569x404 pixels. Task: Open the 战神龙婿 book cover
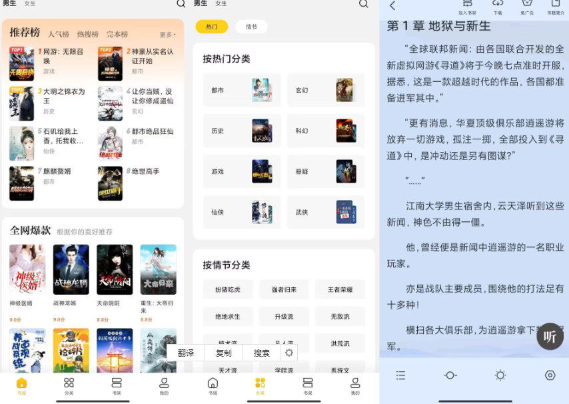point(71,269)
